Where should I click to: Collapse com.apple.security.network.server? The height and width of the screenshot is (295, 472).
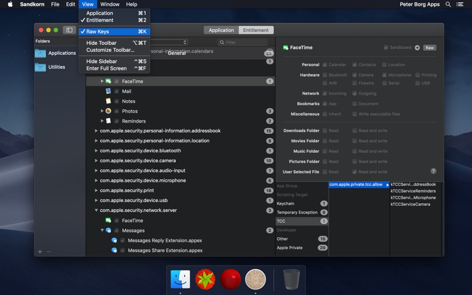(x=96, y=210)
